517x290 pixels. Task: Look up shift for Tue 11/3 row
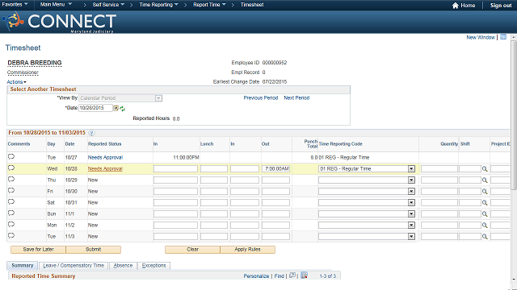[485, 236]
